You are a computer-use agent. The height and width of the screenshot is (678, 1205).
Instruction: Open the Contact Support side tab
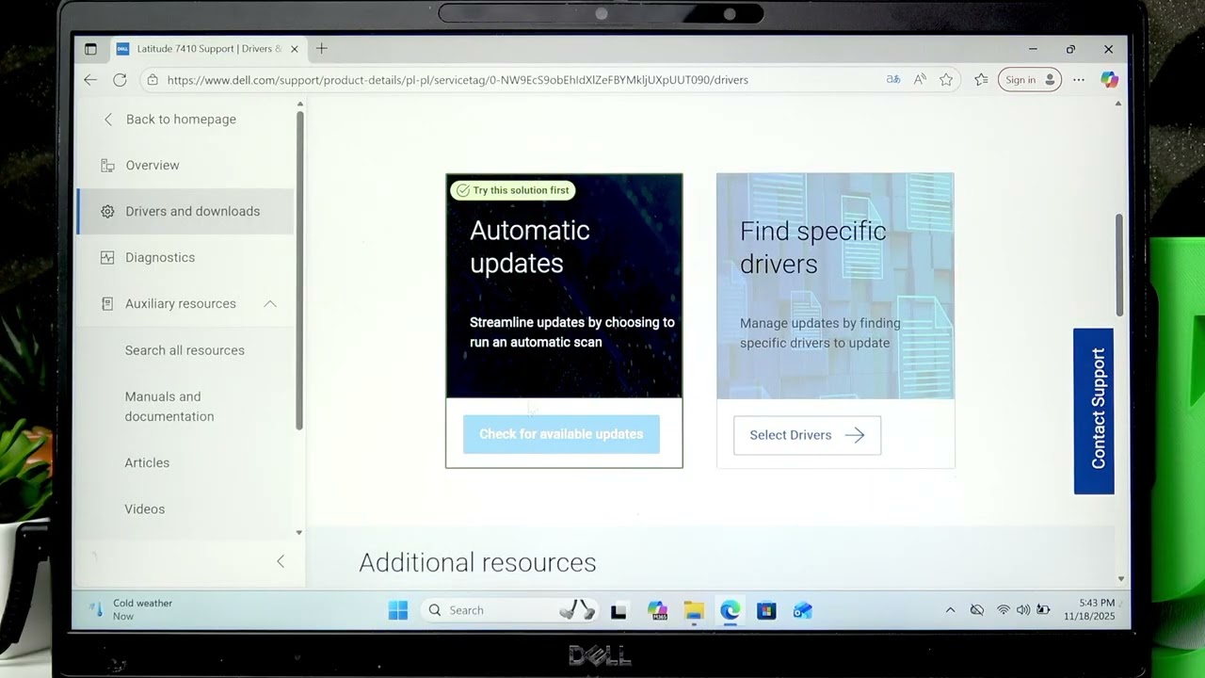click(x=1094, y=411)
